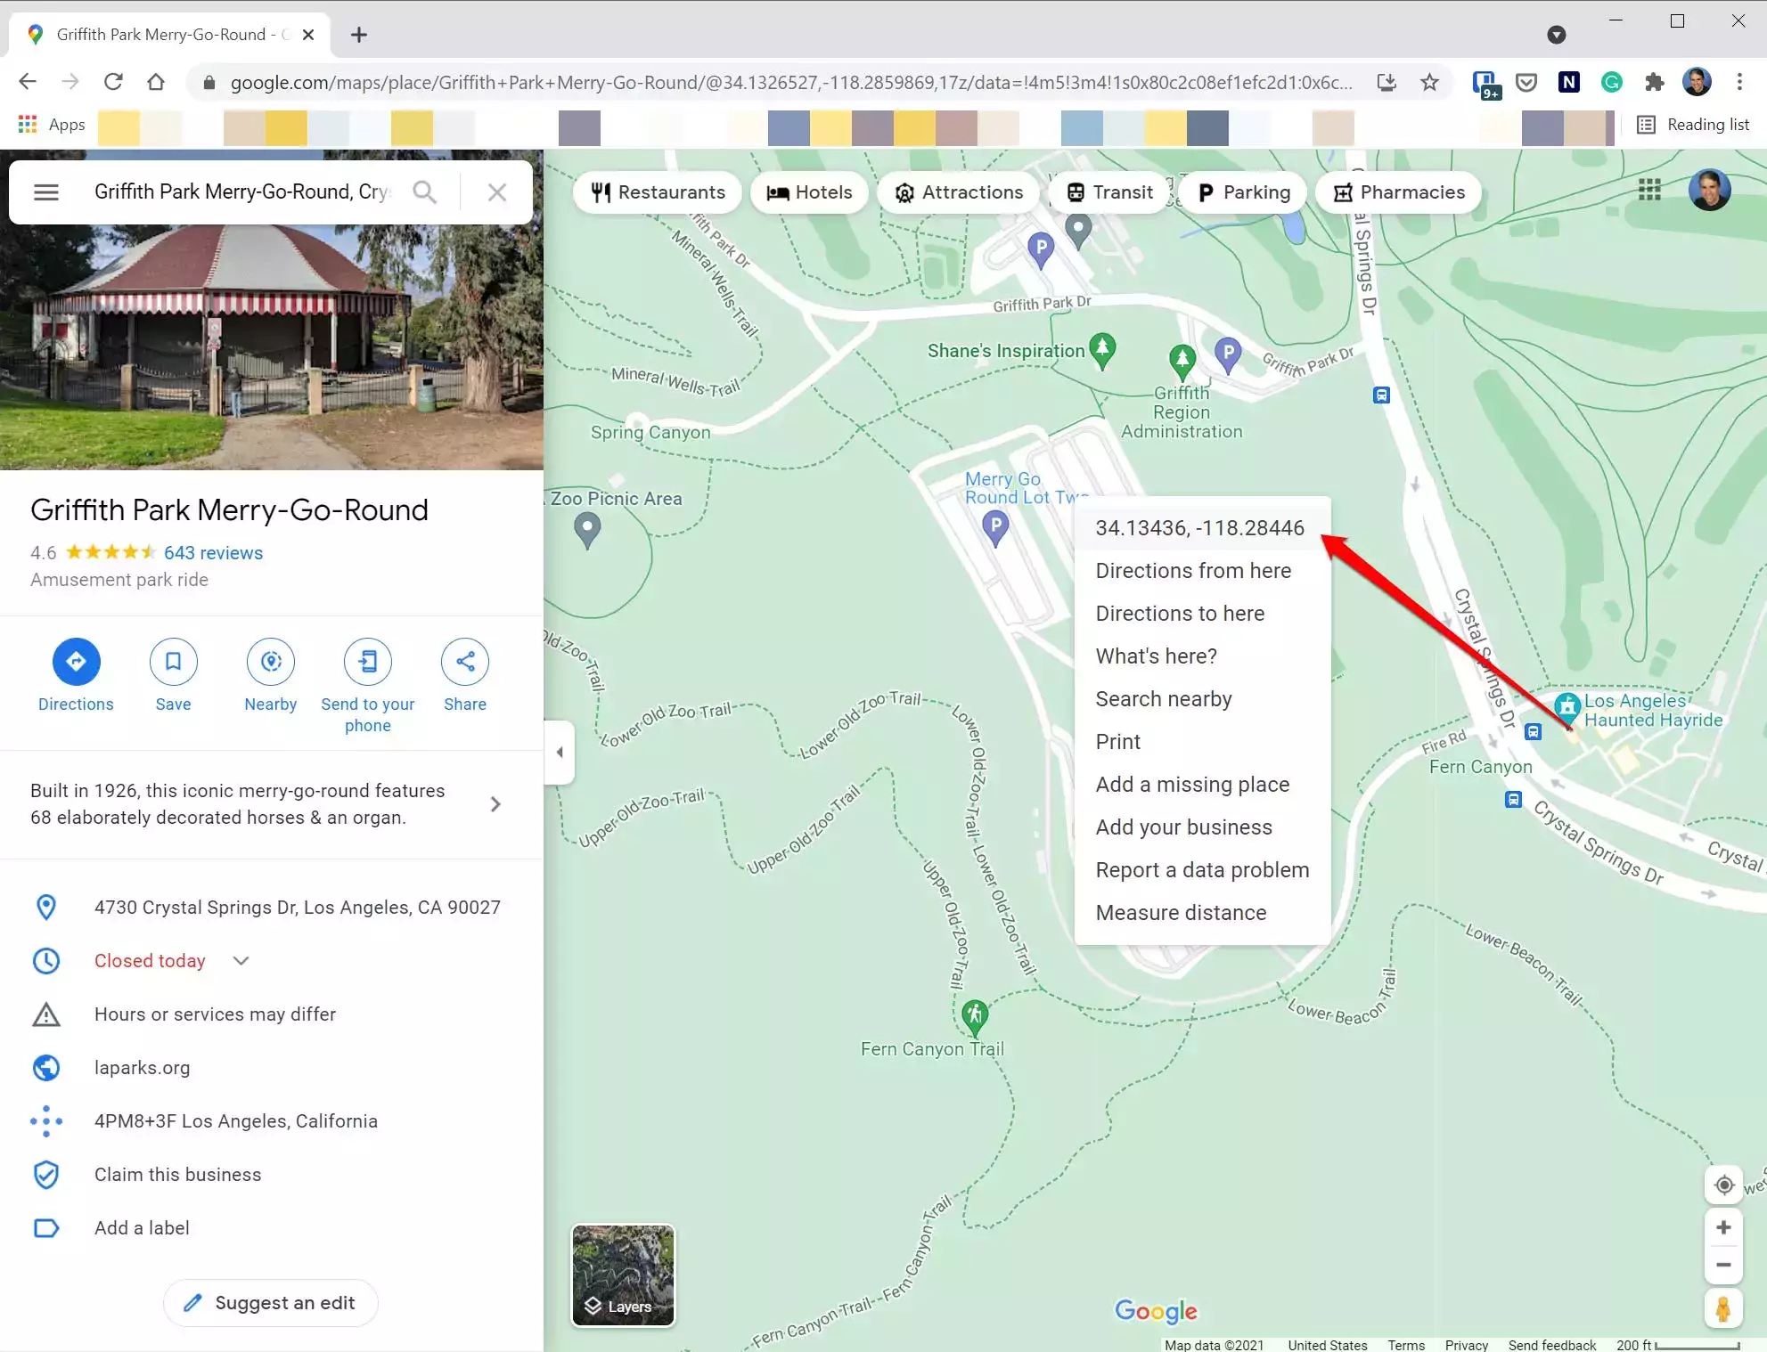Image resolution: width=1767 pixels, height=1352 pixels.
Task: Open a new browser tab
Action: (x=358, y=35)
